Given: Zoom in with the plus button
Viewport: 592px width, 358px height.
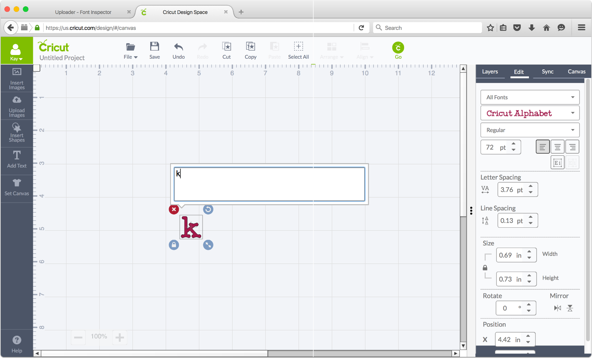Looking at the screenshot, I should [120, 337].
